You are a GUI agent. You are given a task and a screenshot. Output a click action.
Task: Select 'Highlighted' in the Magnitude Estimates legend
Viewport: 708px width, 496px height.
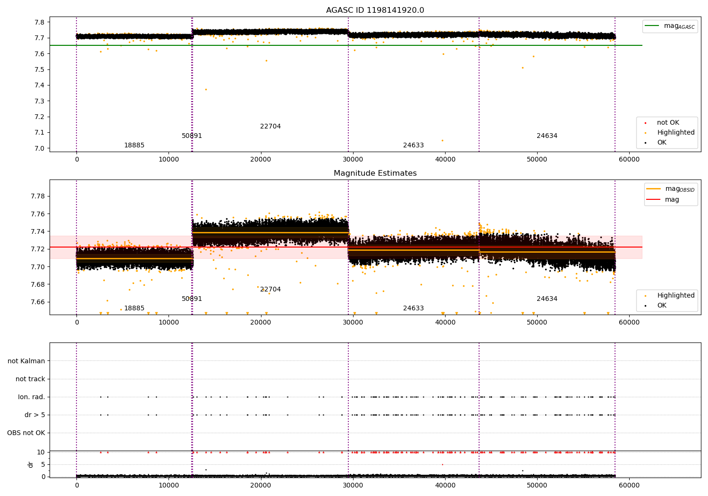coord(675,296)
